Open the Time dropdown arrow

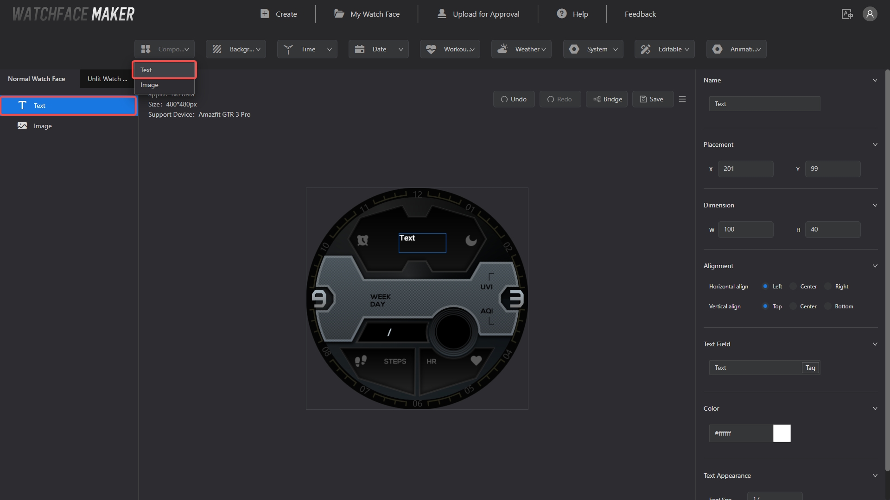[330, 49]
